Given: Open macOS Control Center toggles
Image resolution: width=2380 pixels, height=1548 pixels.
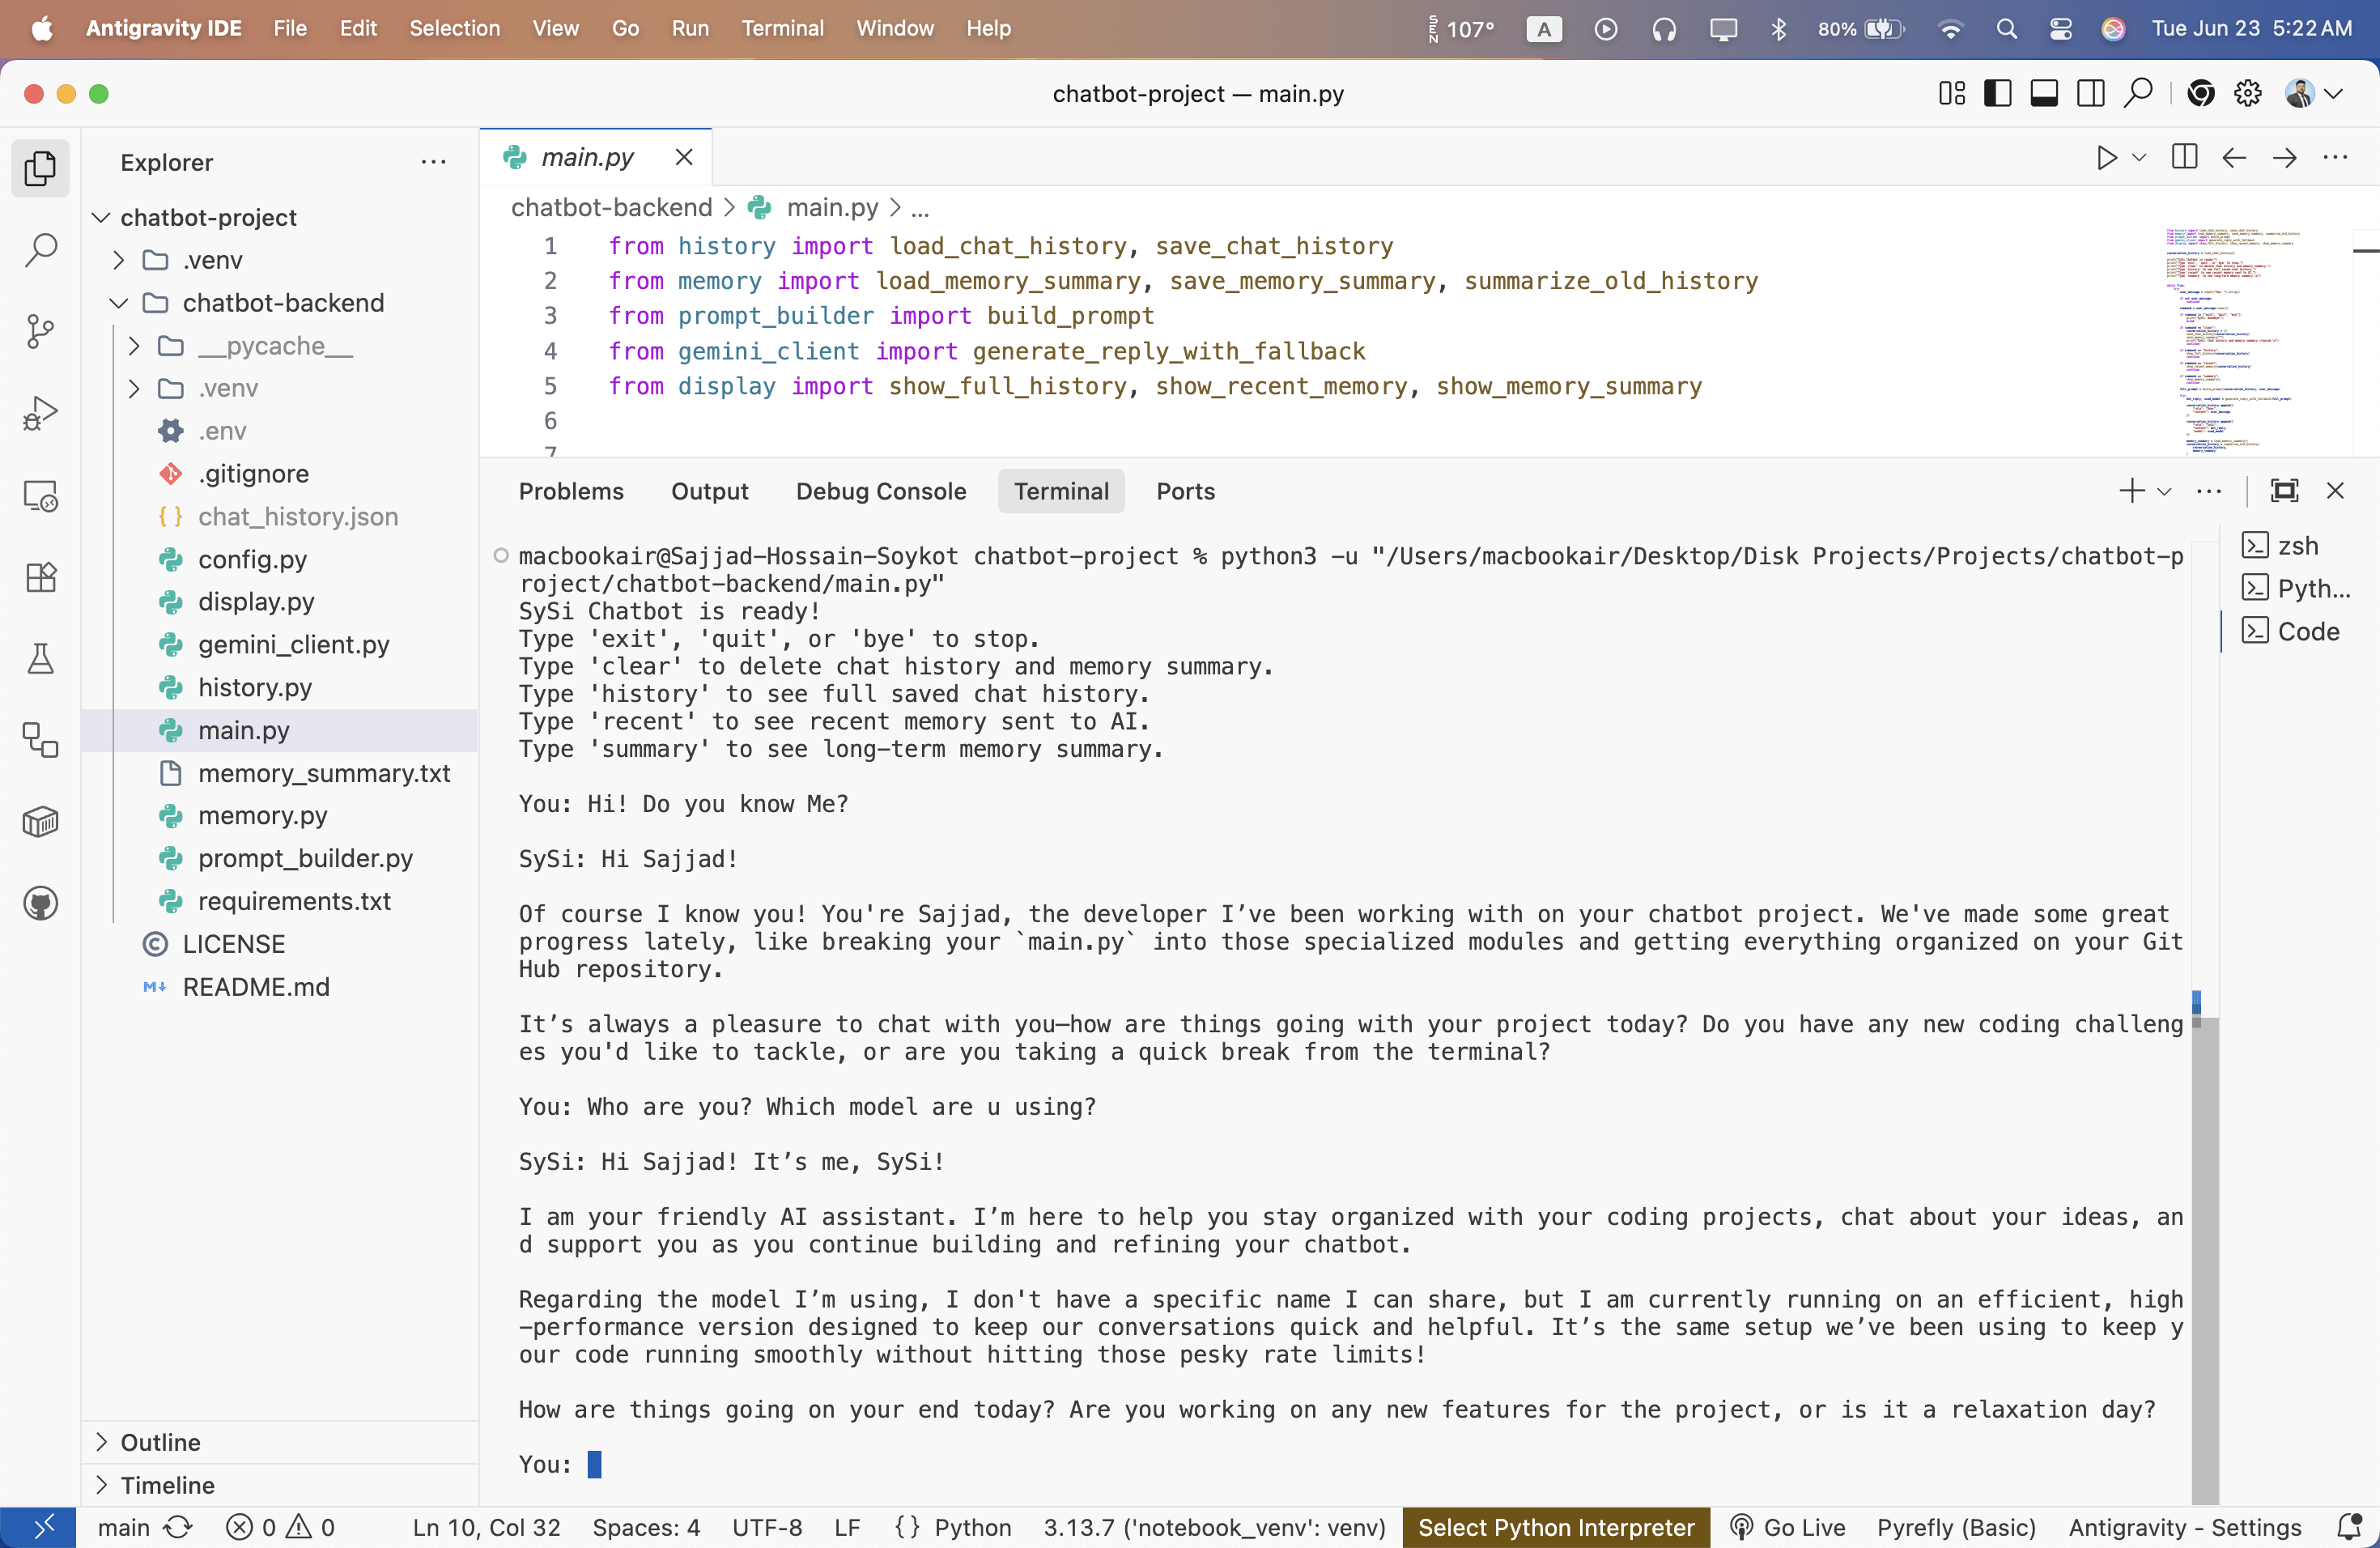Looking at the screenshot, I should 2060,29.
